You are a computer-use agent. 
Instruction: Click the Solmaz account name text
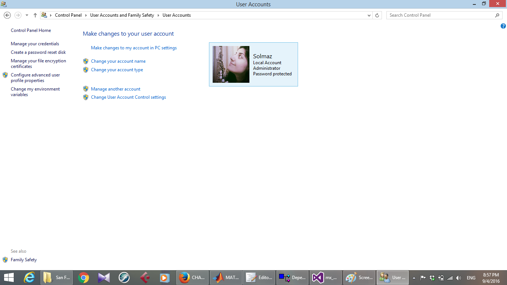262,56
